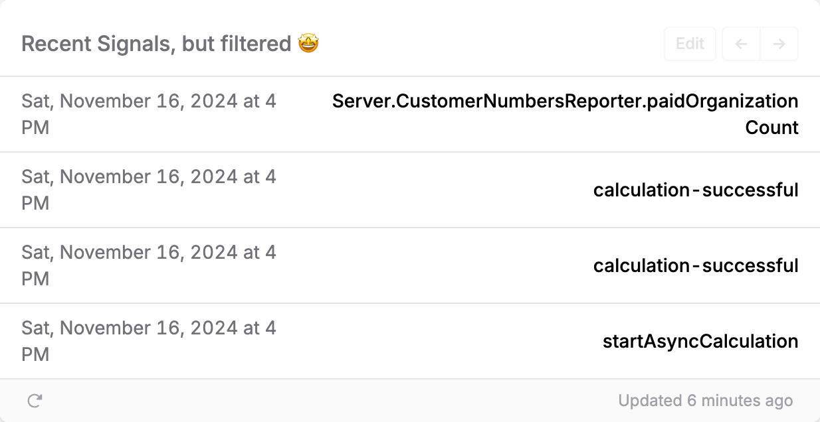Click 'PM' under the startAsyncCalculation row date

35,354
